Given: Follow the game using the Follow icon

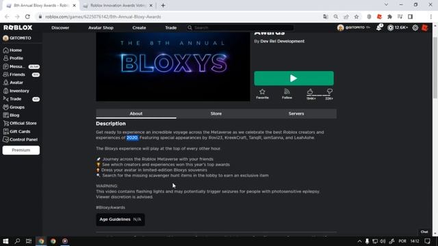Looking at the screenshot, I should [x=287, y=94].
